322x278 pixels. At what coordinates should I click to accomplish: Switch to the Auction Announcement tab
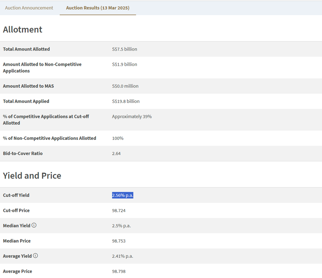pos(29,8)
